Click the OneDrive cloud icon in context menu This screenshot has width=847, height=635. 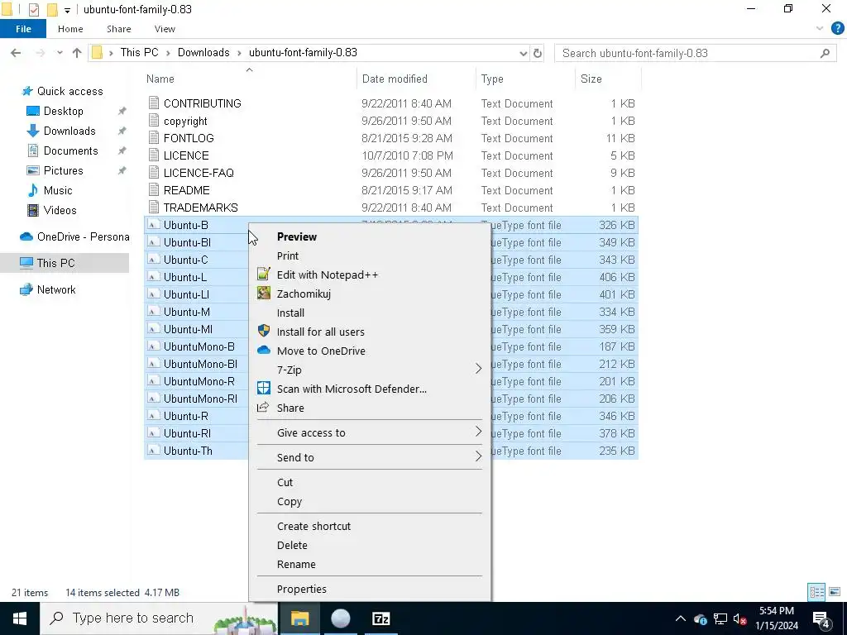coord(264,350)
